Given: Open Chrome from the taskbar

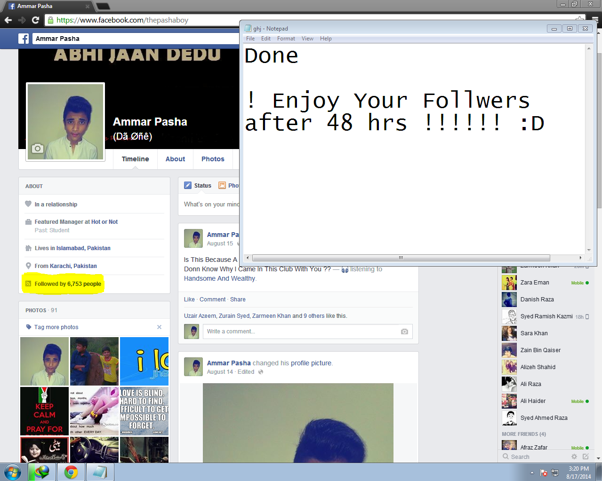Looking at the screenshot, I should [71, 472].
